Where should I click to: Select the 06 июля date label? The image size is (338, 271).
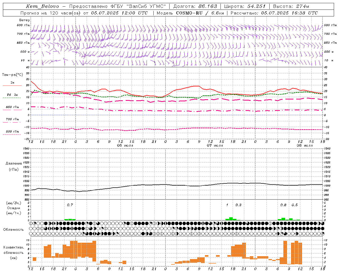125,146
